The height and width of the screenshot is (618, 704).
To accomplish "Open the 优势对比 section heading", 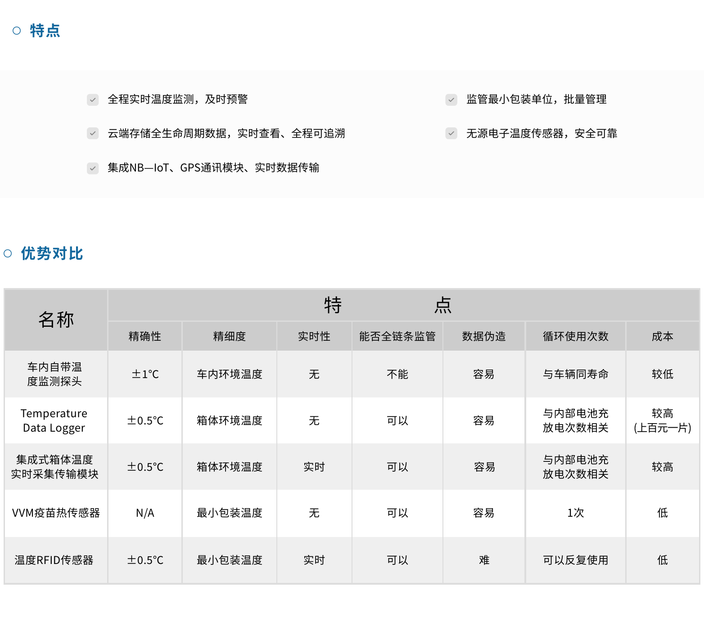I will click(x=51, y=253).
